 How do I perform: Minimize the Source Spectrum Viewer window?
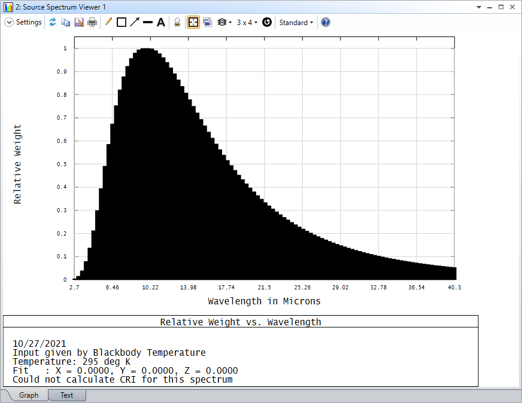point(490,7)
